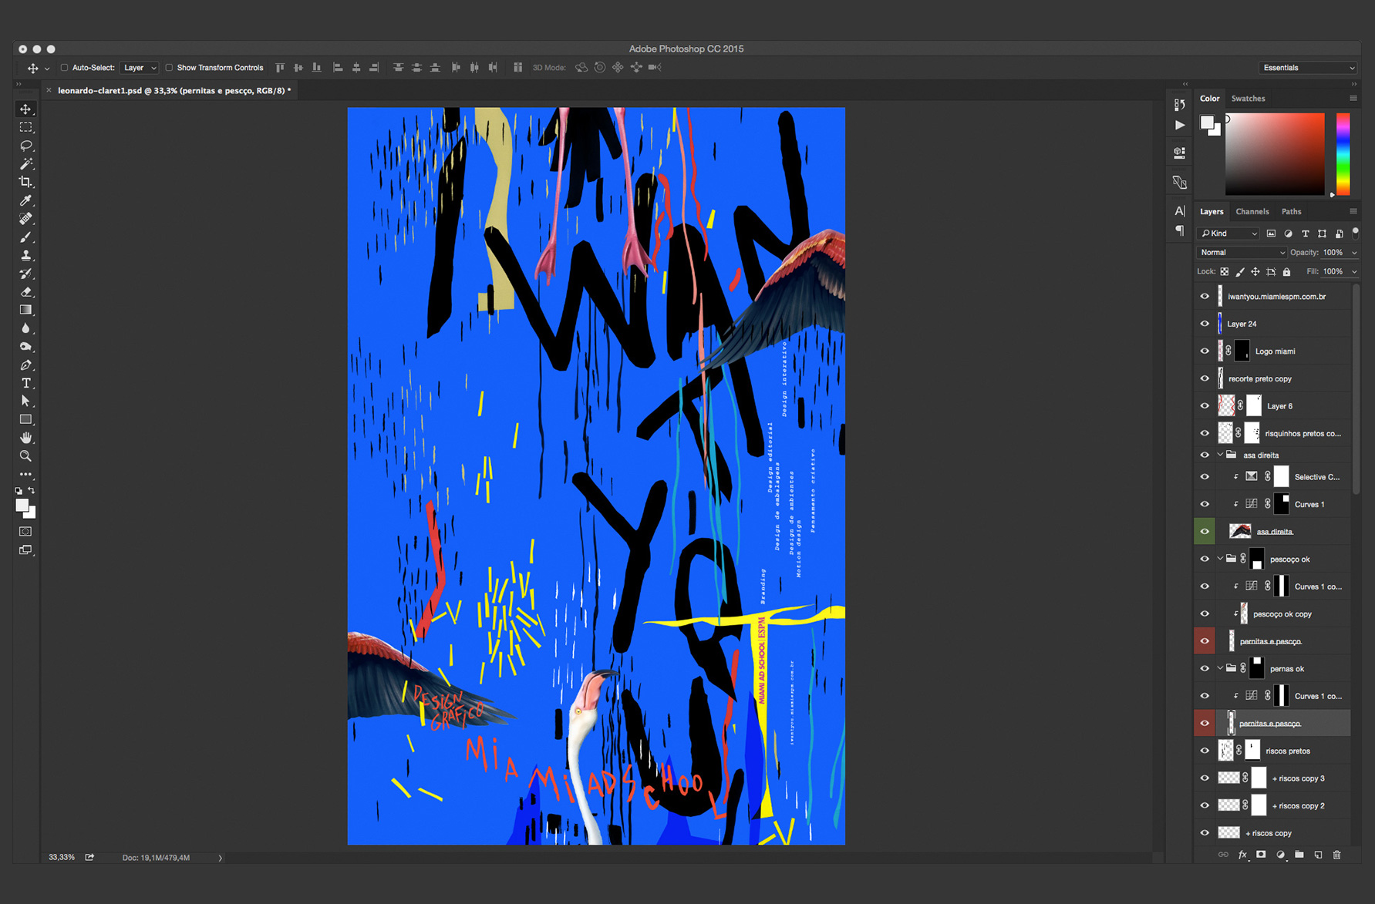Open the Opacity value dropdown arrow

point(1354,253)
